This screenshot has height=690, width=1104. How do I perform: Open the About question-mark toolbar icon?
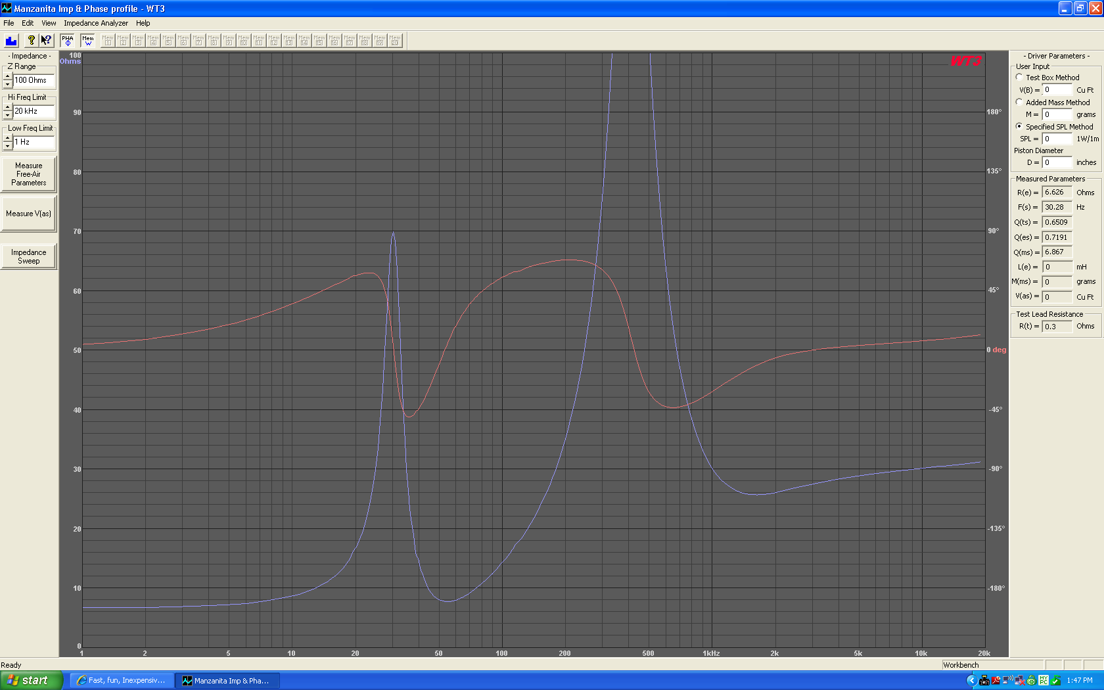[31, 41]
